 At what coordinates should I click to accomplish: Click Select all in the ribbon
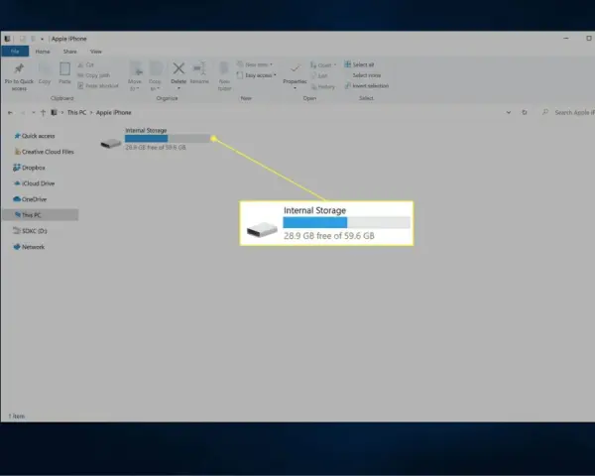[359, 64]
